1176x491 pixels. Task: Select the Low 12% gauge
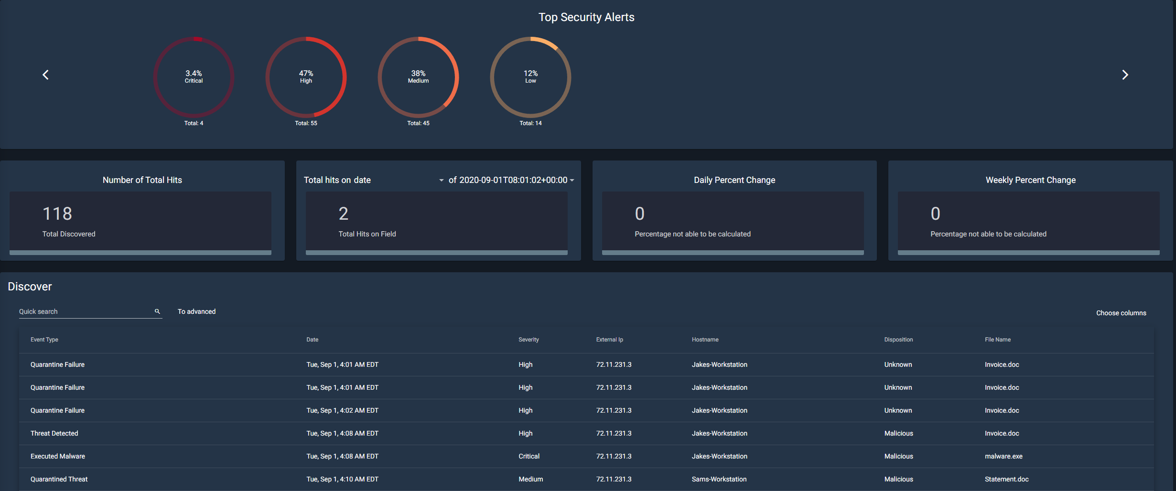(x=530, y=77)
